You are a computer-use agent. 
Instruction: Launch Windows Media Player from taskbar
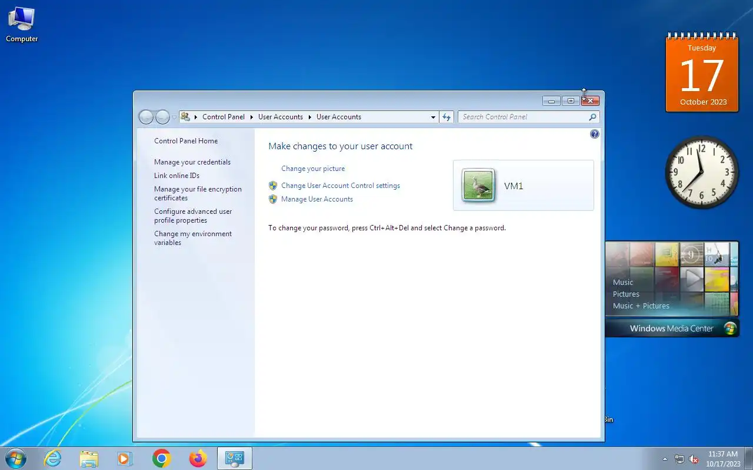[x=125, y=458]
